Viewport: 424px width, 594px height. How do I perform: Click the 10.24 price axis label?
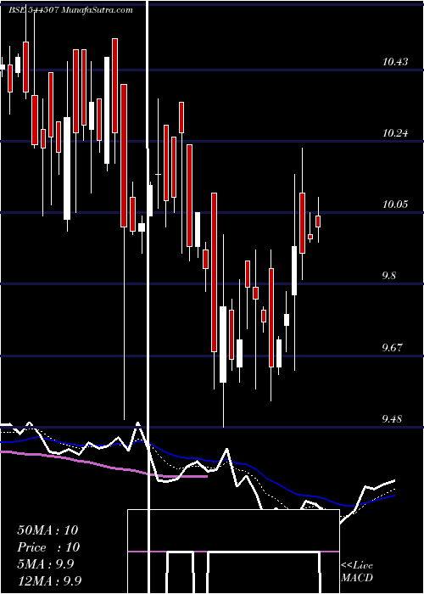click(395, 133)
